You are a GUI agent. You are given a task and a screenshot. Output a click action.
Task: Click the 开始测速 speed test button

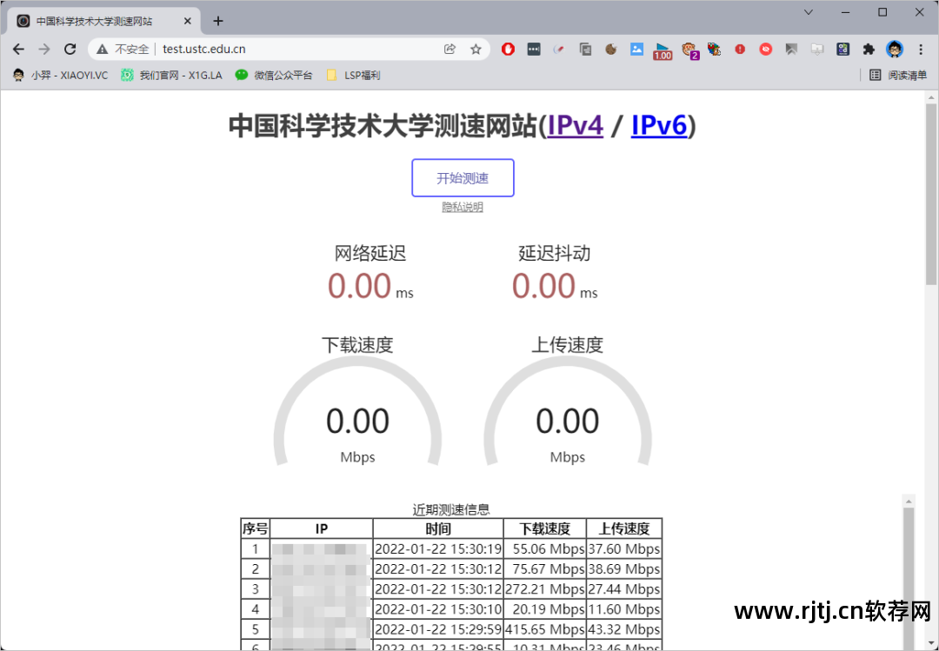click(x=463, y=177)
